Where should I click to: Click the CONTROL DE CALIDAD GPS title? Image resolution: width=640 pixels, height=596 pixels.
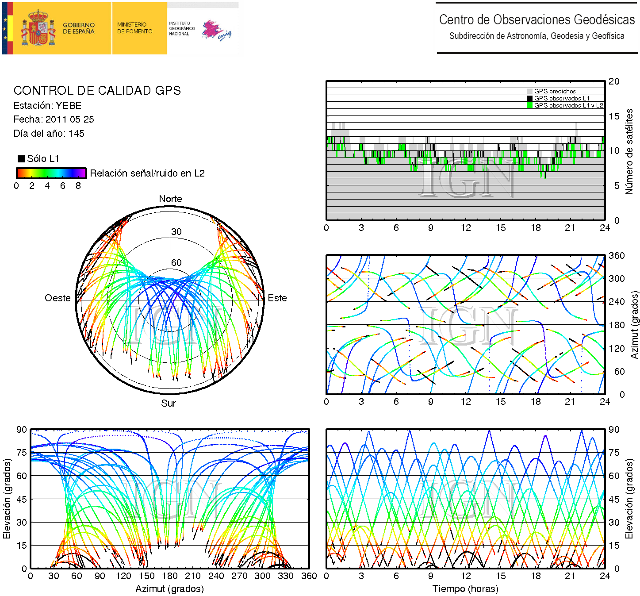coord(97,91)
